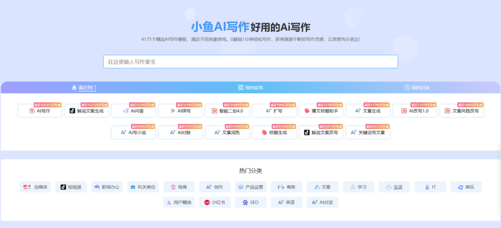
Task: Open the 产品运营 category
Action: click(251, 187)
